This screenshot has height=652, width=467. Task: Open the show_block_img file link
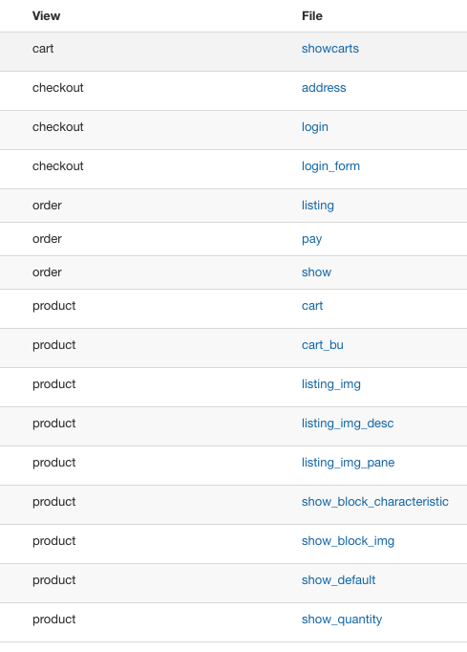pyautogui.click(x=349, y=541)
